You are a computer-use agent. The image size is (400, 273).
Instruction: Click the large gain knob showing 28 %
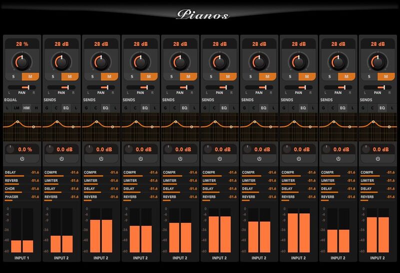tap(22, 62)
